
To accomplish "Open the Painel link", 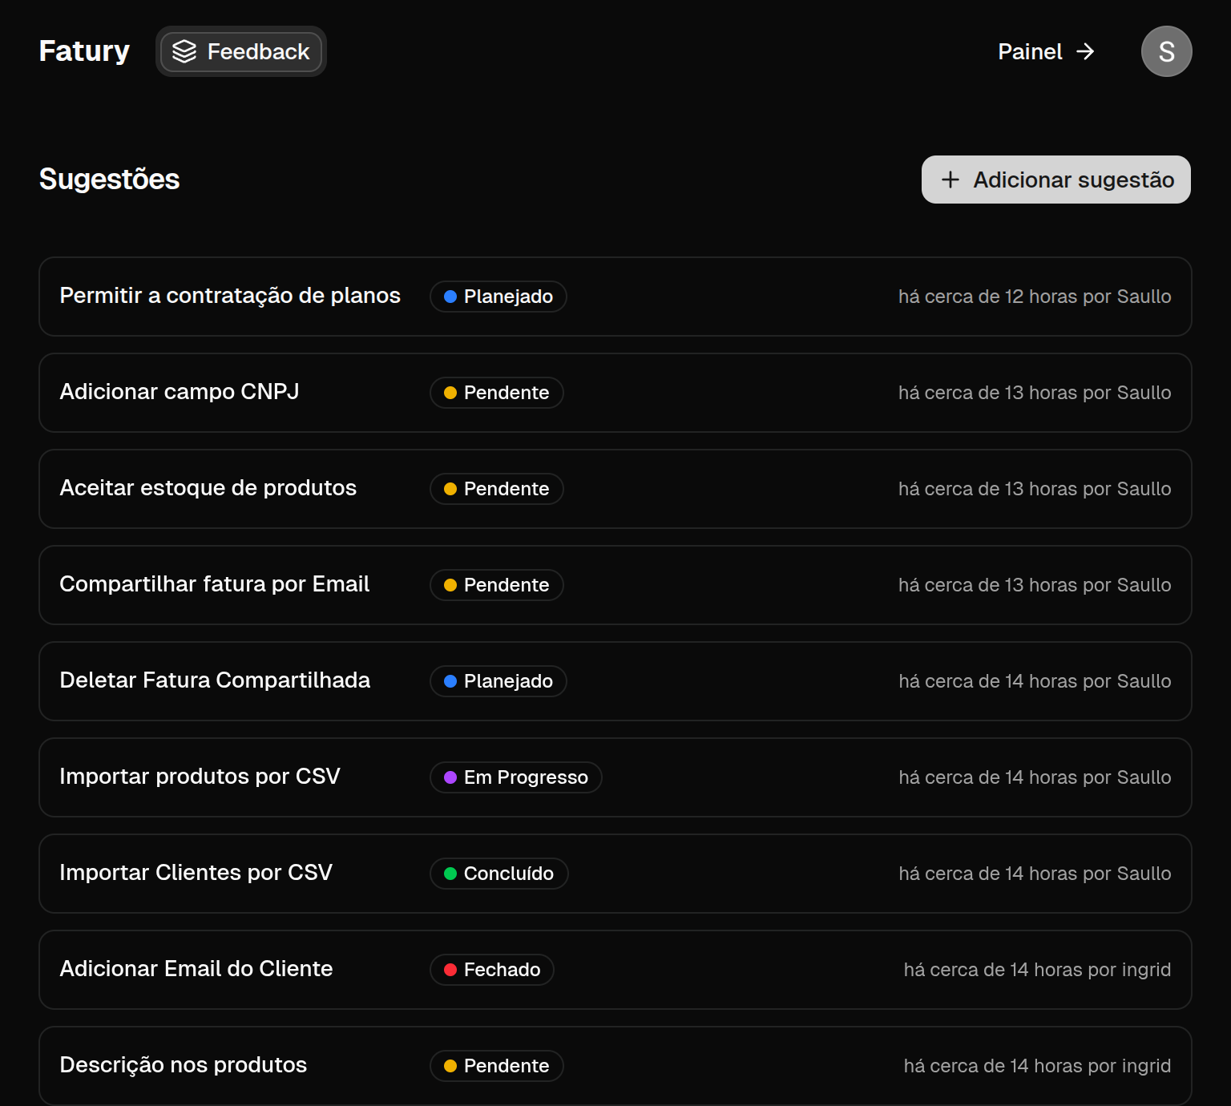I will coord(1030,51).
